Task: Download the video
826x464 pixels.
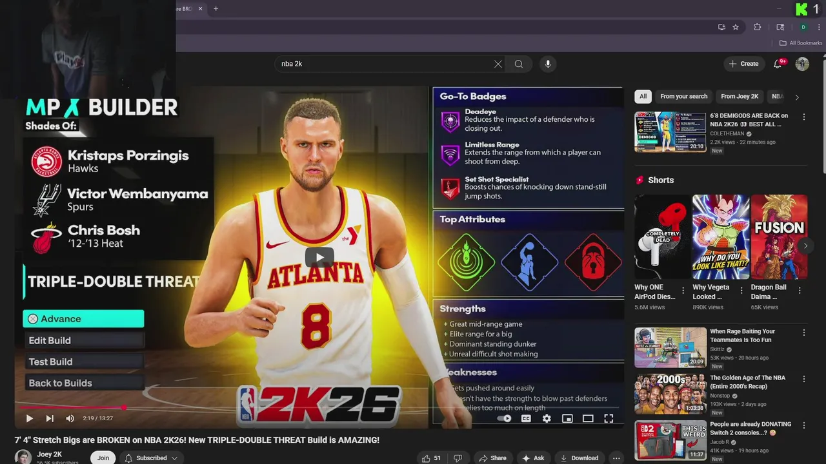Action: click(579, 458)
